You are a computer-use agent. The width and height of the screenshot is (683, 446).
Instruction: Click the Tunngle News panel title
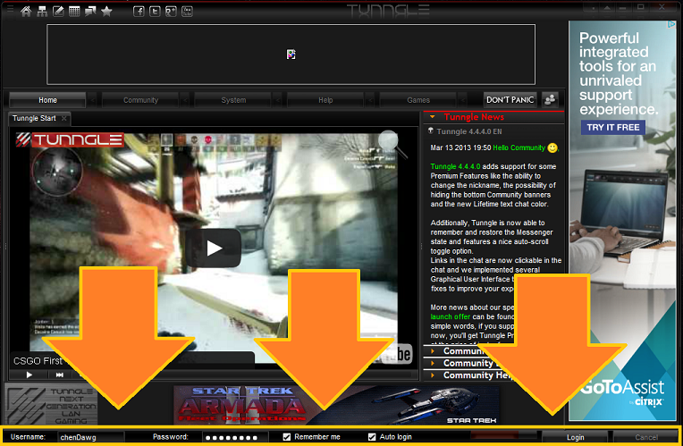[x=474, y=117]
